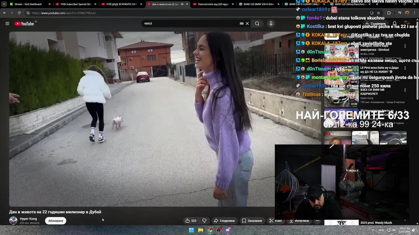Show hidden system tray icons chevron
The image size is (419, 235).
tap(373, 230)
